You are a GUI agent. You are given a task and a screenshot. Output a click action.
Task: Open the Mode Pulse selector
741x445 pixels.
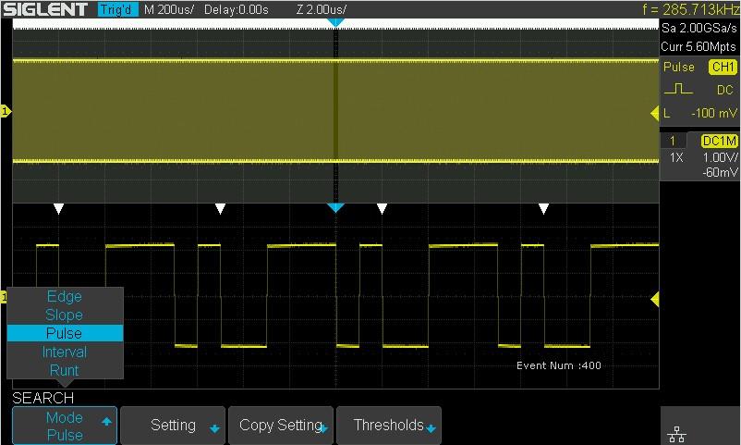coord(65,426)
